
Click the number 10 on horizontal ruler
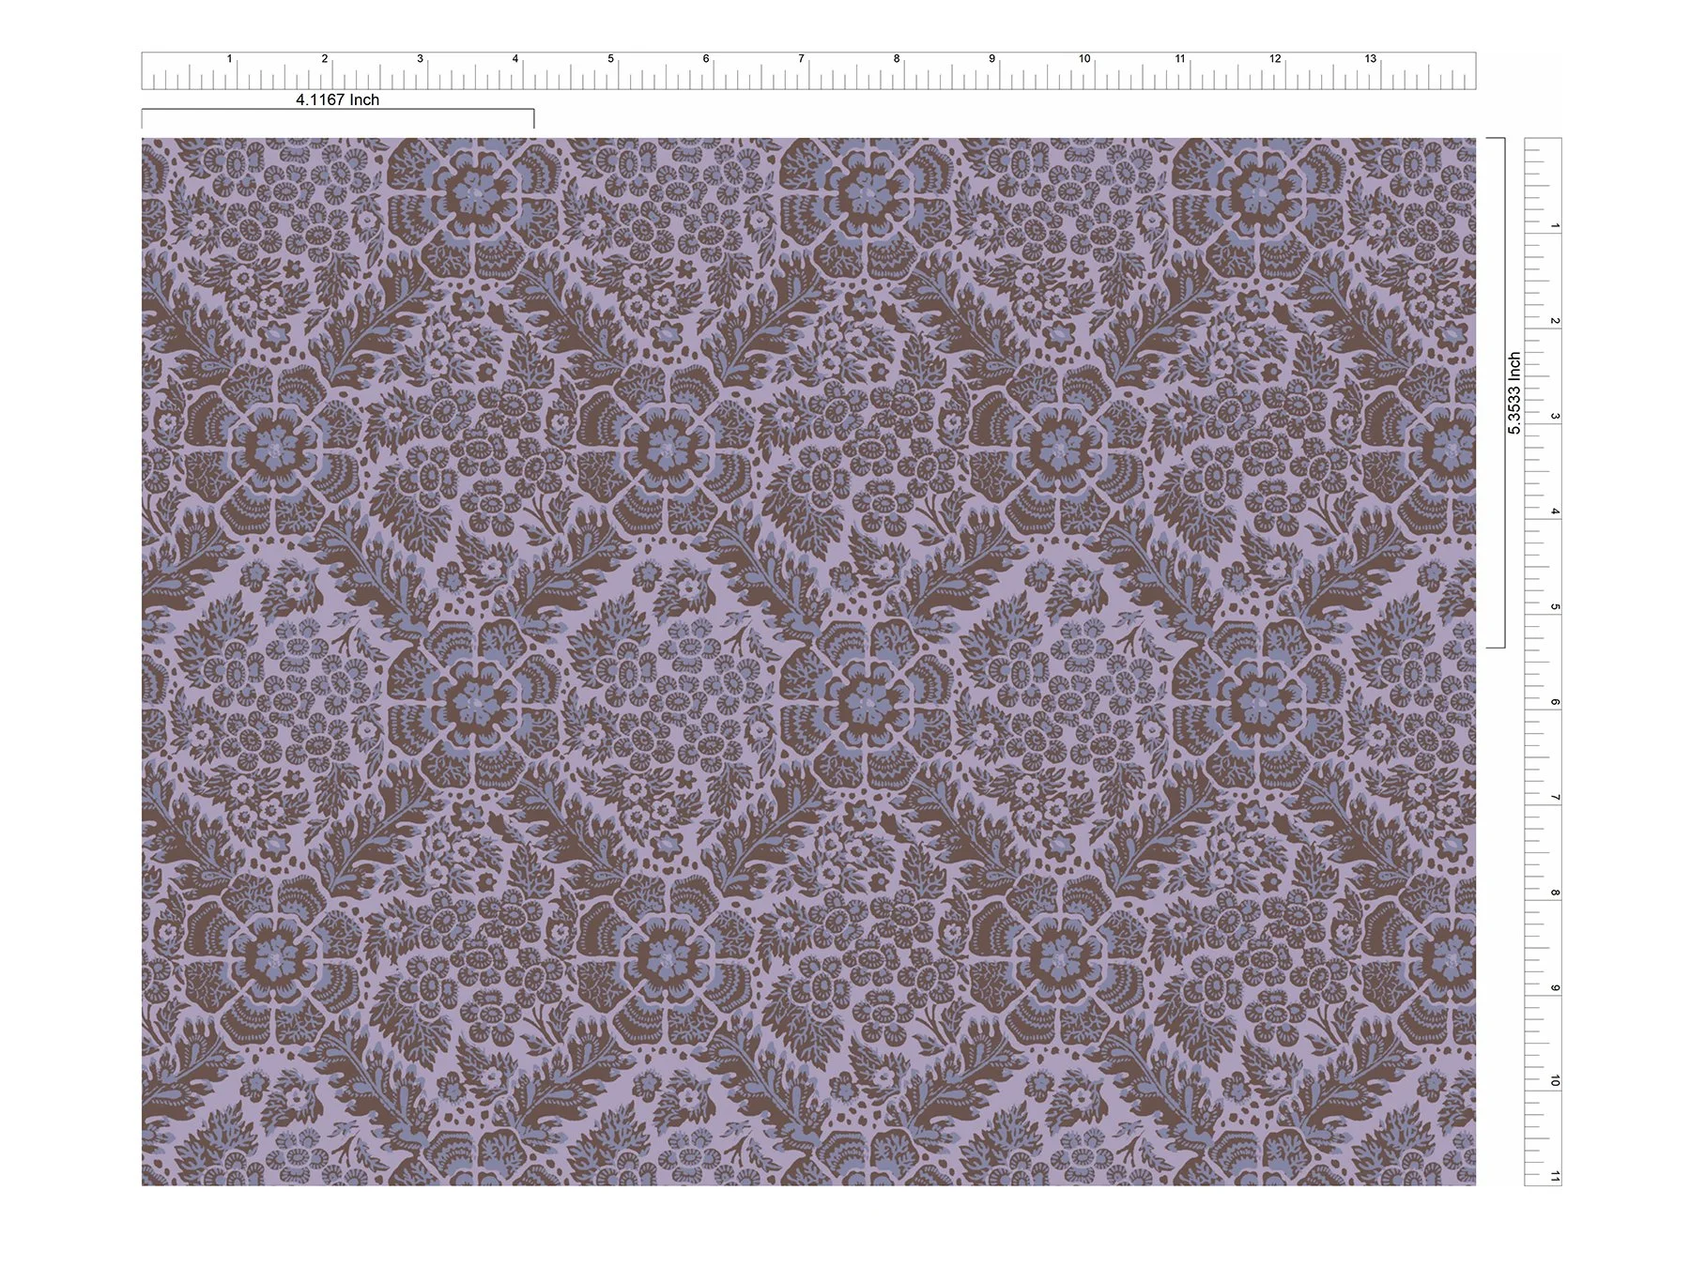(x=1084, y=59)
